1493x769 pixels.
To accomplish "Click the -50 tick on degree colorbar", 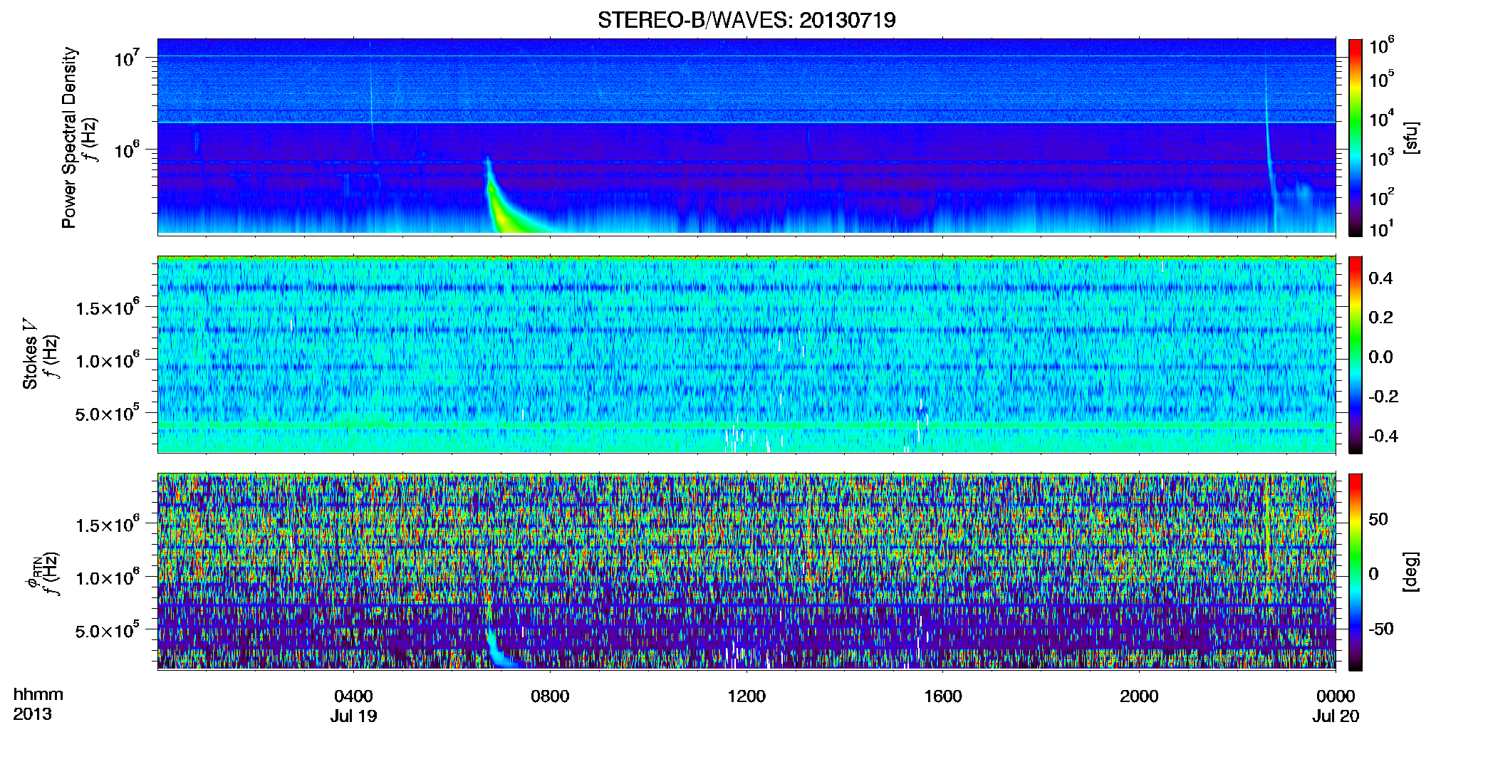I will (x=1380, y=629).
